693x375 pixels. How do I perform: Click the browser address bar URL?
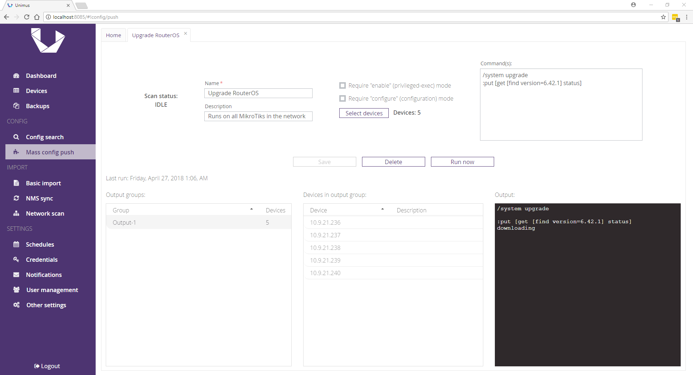pyautogui.click(x=86, y=17)
